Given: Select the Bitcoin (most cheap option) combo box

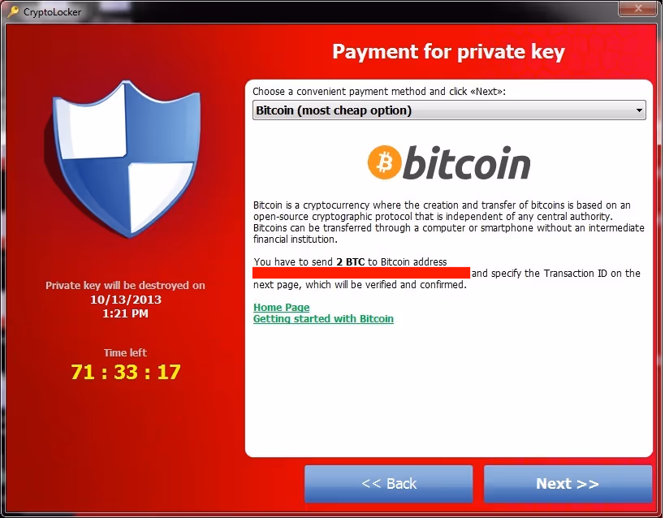Looking at the screenshot, I should tap(449, 110).
